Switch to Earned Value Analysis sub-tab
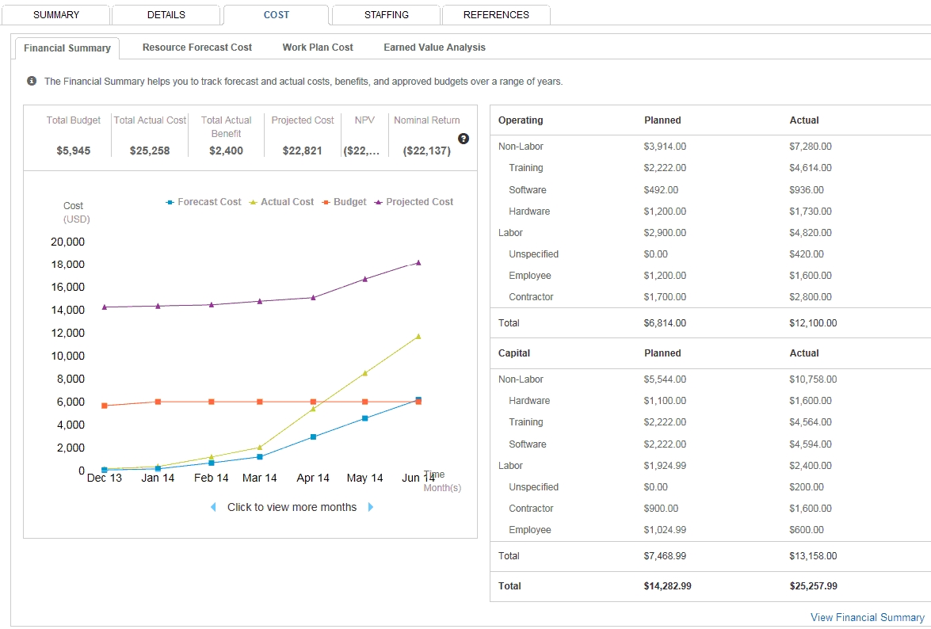931x629 pixels. tap(434, 48)
